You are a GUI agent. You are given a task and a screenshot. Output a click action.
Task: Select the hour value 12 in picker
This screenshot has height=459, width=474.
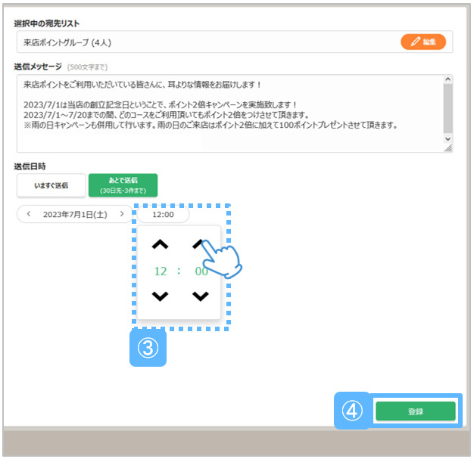pos(161,271)
